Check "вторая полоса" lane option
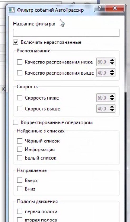Screen dimensions: 130x222 pos(20,220)
